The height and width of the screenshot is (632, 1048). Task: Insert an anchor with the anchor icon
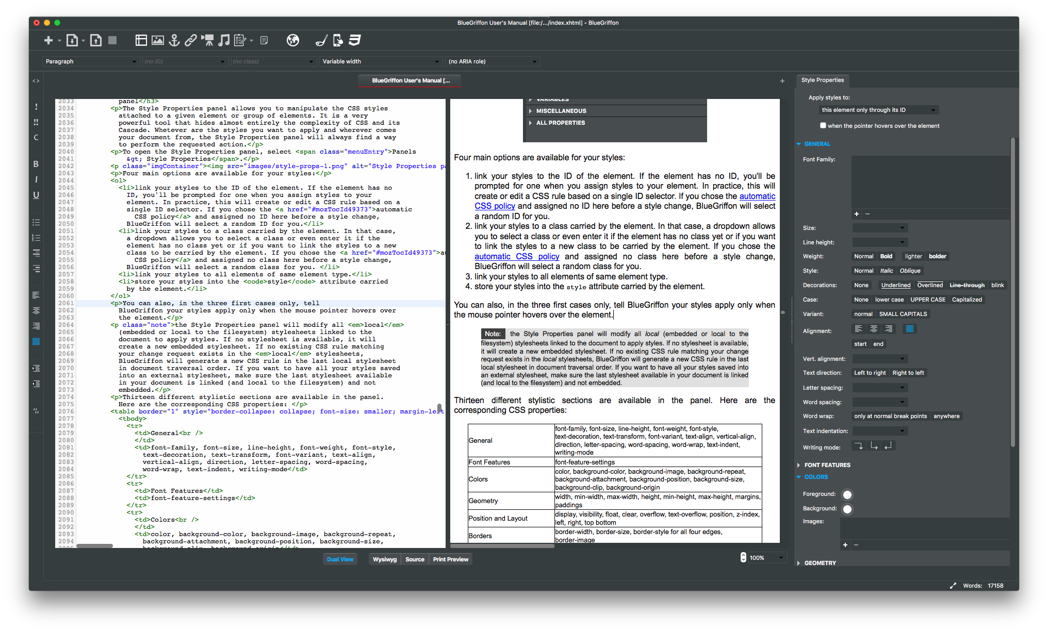click(174, 40)
